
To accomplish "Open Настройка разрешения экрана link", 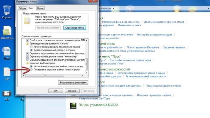I will 155,35.
